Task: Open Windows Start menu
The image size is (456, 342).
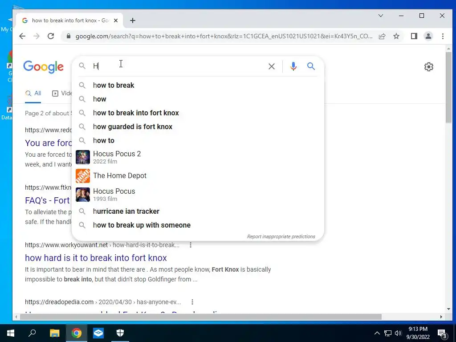Action: click(x=11, y=333)
